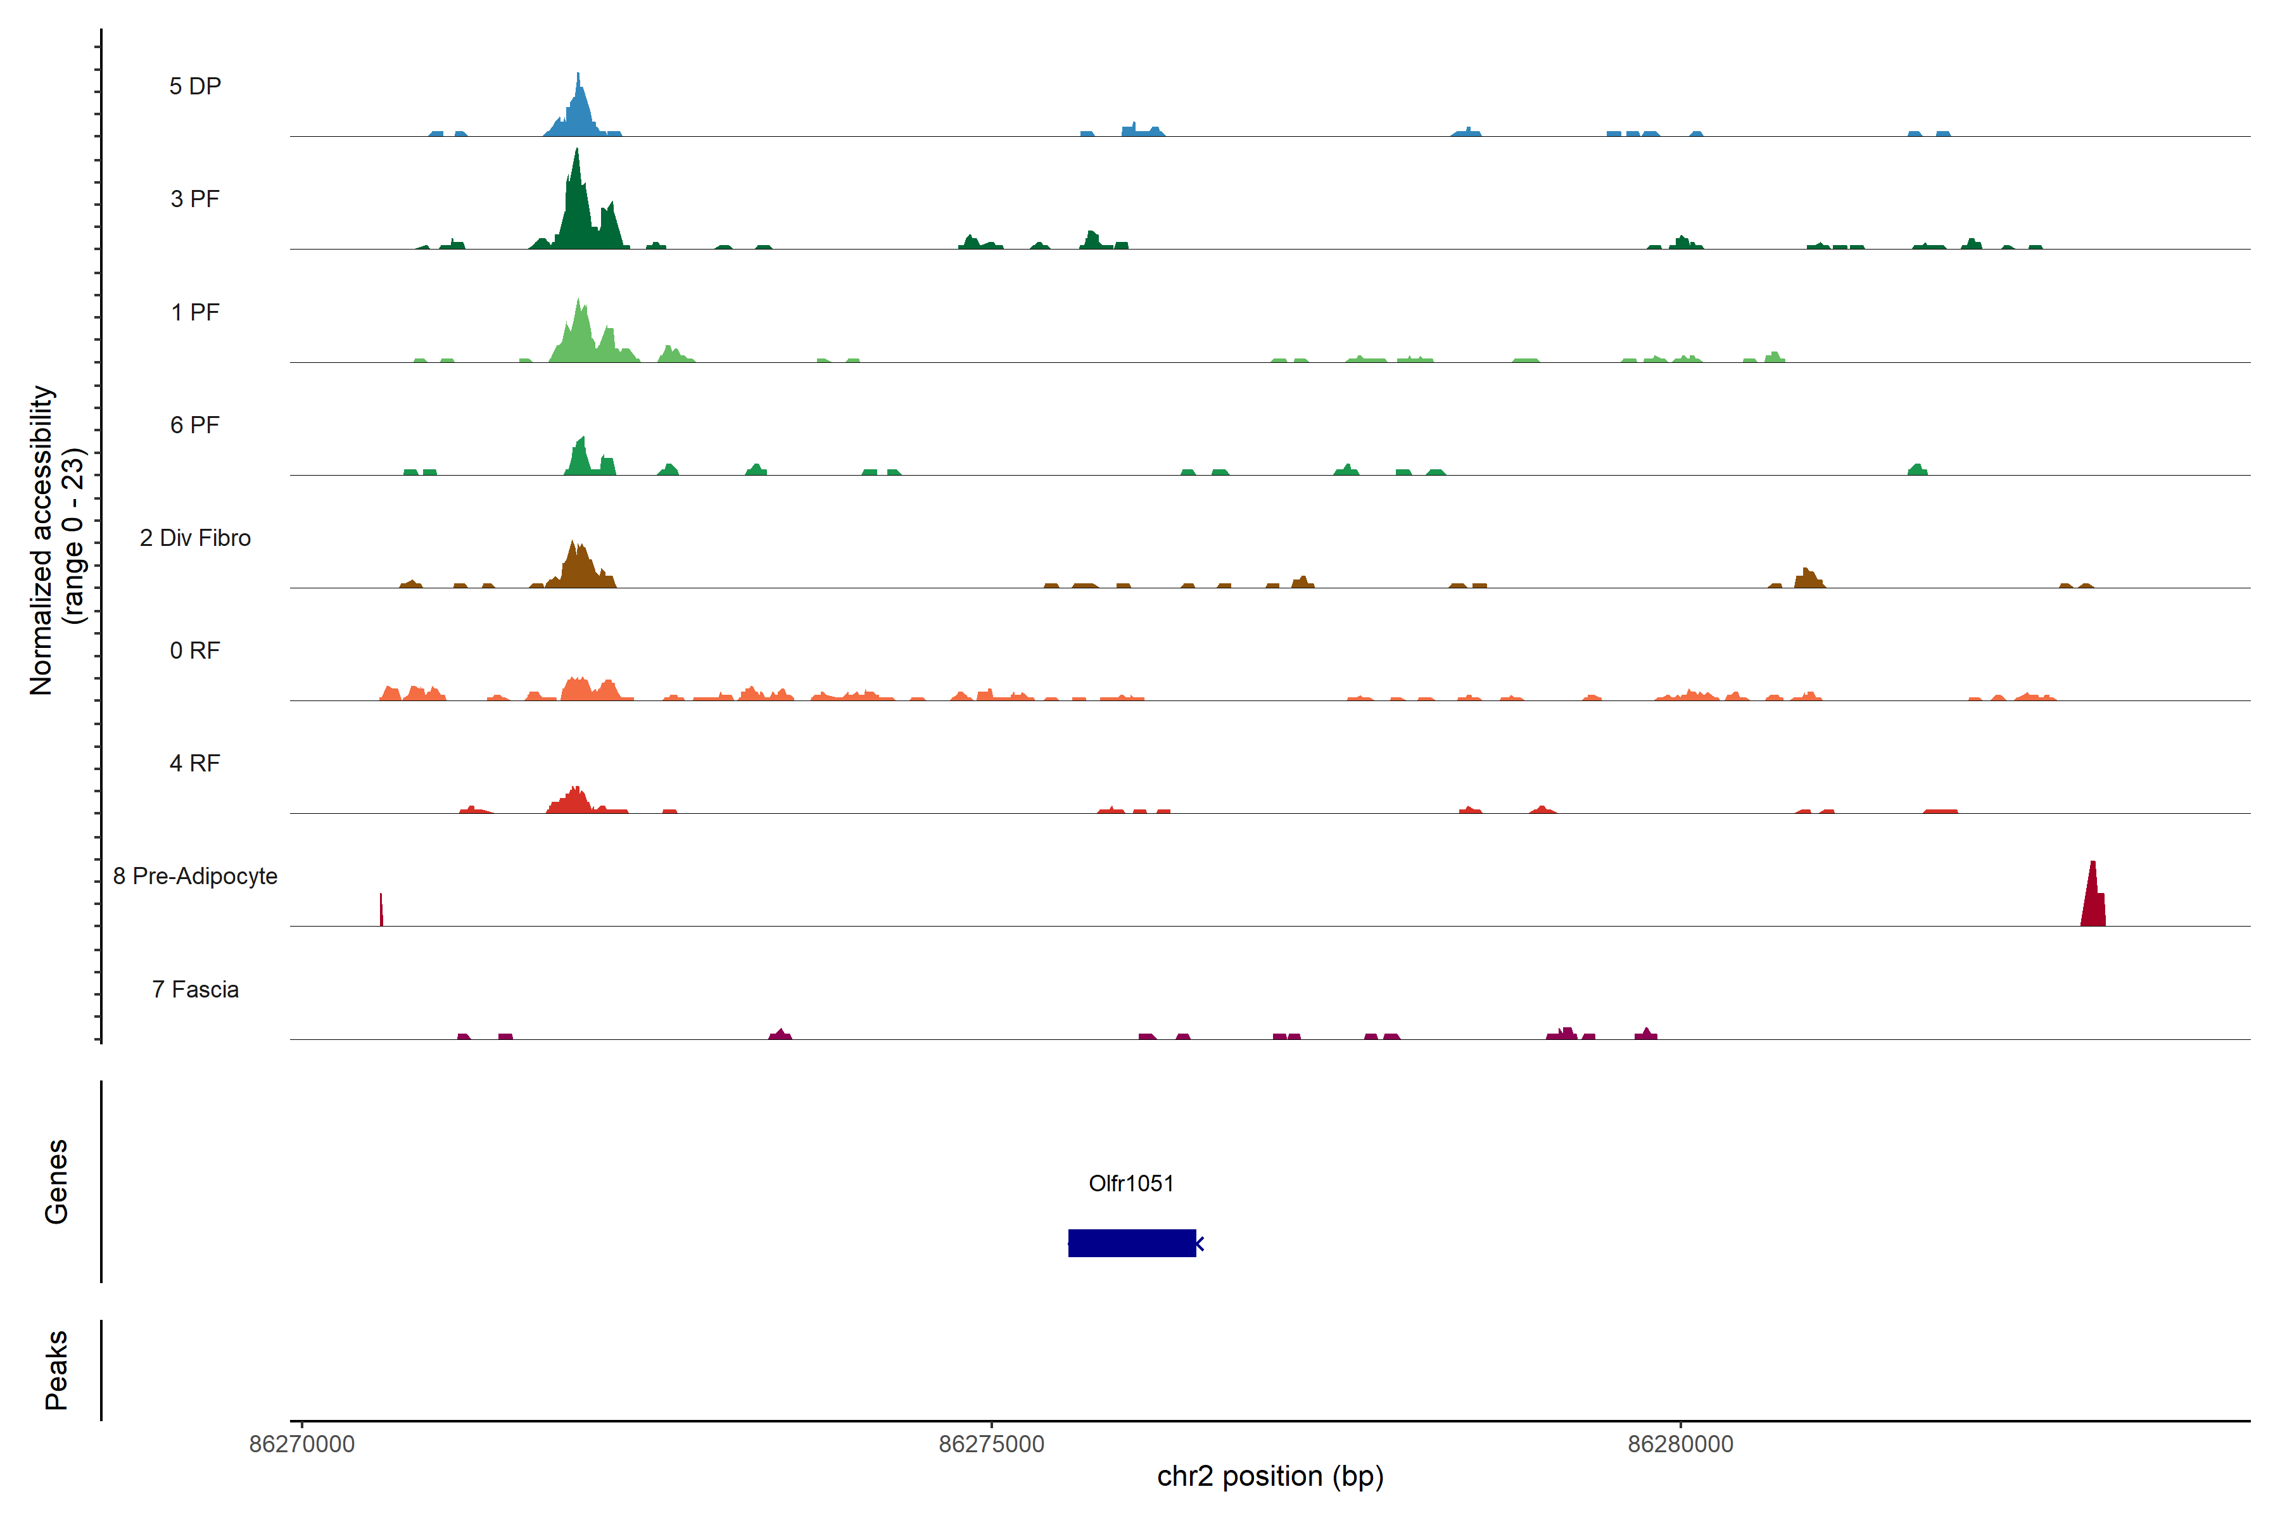The height and width of the screenshot is (1520, 2280).
Task: Click the 2 Div Fibro label
Action: pos(195,538)
